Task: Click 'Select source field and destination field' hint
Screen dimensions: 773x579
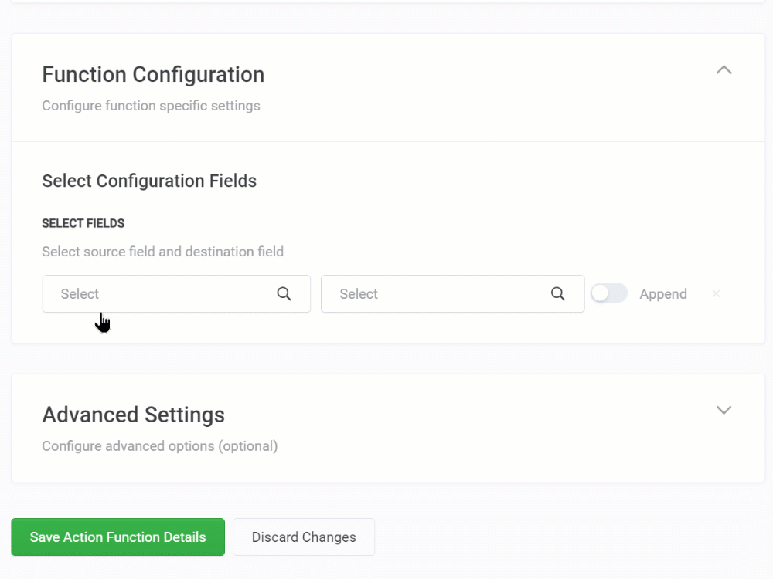Action: click(x=162, y=252)
